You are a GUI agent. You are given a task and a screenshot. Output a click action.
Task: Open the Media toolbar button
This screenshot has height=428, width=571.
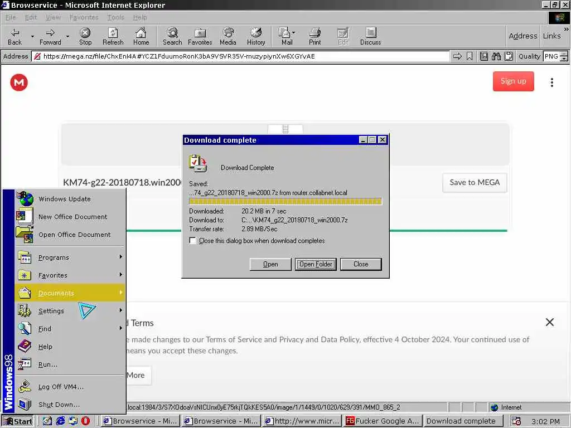(228, 36)
